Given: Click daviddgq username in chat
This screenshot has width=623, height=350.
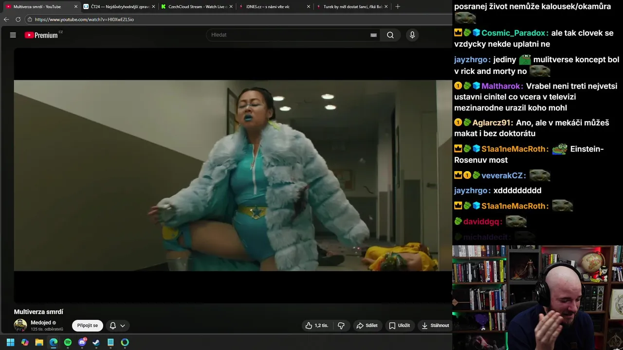Looking at the screenshot, I should (481, 222).
